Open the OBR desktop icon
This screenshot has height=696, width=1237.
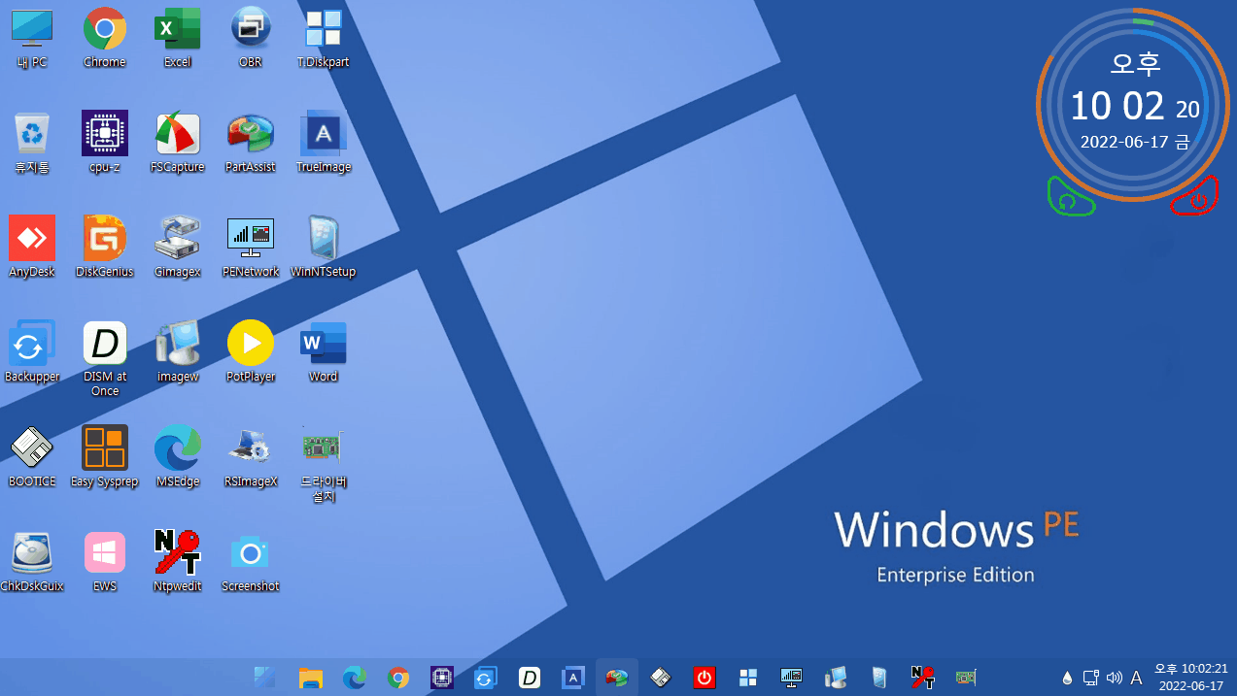[x=251, y=37]
